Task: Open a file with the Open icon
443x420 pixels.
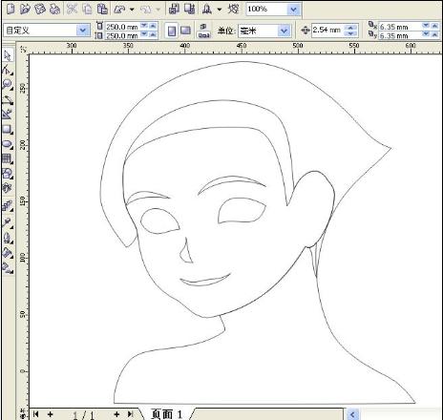Action: 25,9
